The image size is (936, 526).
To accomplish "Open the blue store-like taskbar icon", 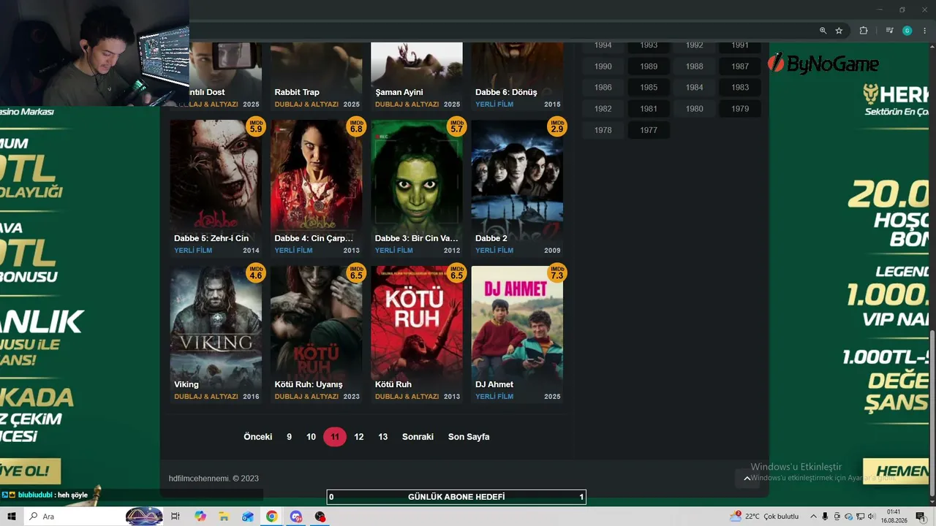I will (248, 517).
